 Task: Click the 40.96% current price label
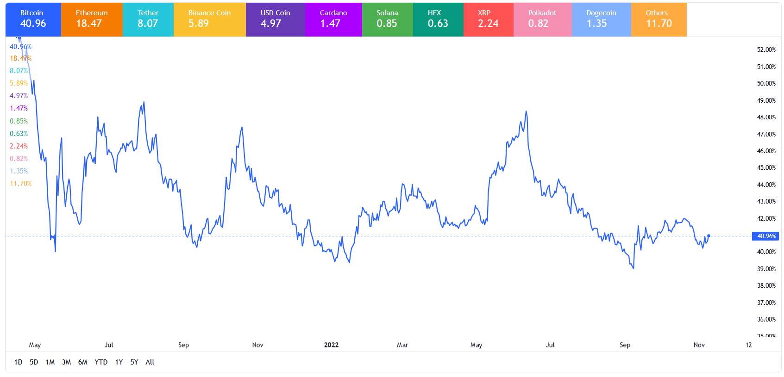pos(766,236)
